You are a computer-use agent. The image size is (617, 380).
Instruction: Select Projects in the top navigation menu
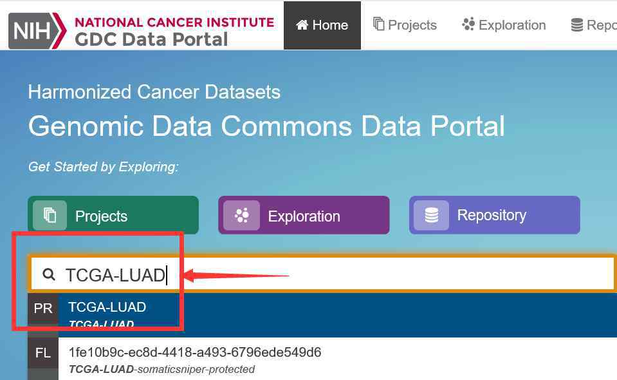[405, 25]
